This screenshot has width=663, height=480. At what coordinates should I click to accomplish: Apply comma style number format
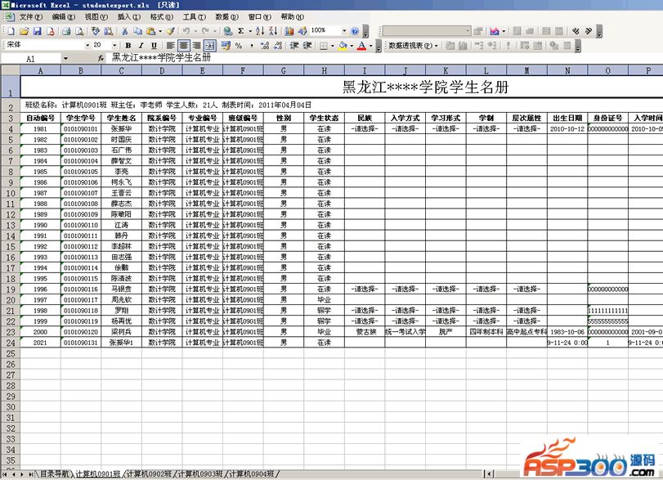[252, 45]
